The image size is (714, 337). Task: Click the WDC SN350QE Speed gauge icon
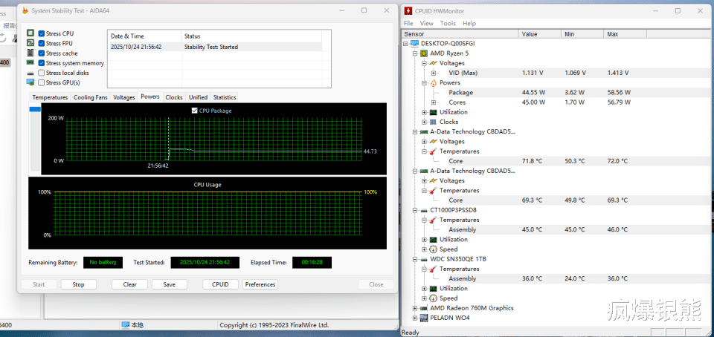pyautogui.click(x=433, y=298)
